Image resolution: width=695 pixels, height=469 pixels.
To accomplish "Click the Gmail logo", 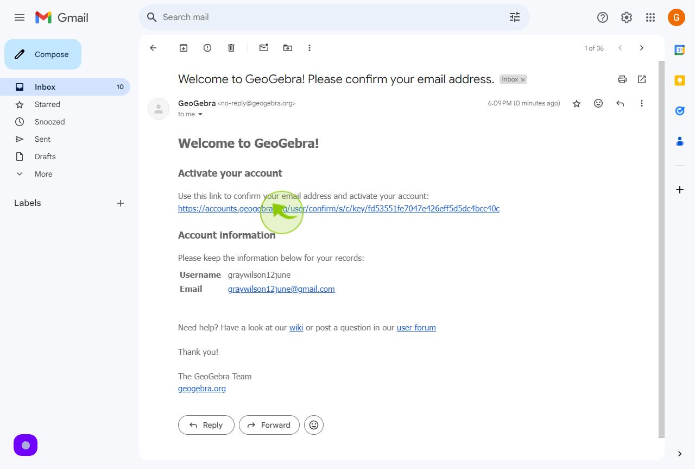I will (62, 17).
